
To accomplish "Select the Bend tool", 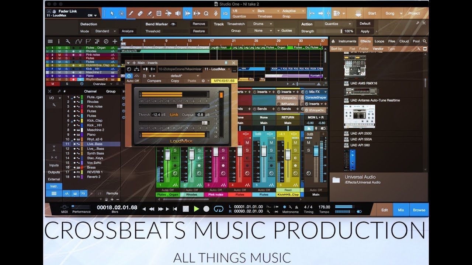I will [x=168, y=13].
